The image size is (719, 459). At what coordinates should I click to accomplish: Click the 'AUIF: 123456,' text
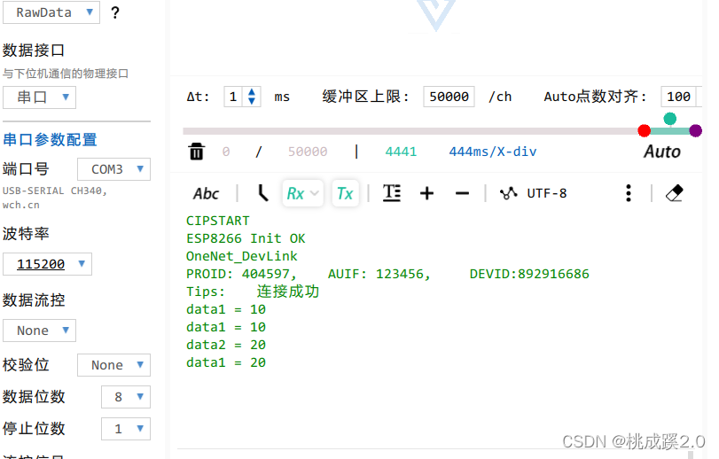point(379,274)
